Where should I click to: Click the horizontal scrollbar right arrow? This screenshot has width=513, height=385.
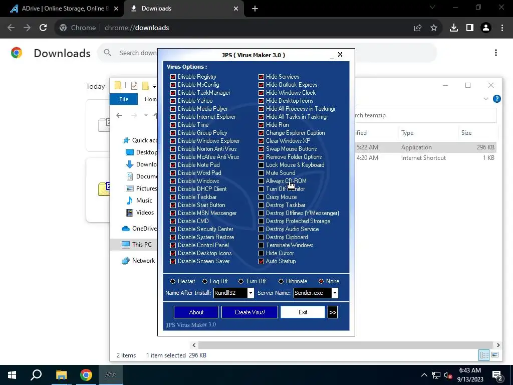coord(498,345)
